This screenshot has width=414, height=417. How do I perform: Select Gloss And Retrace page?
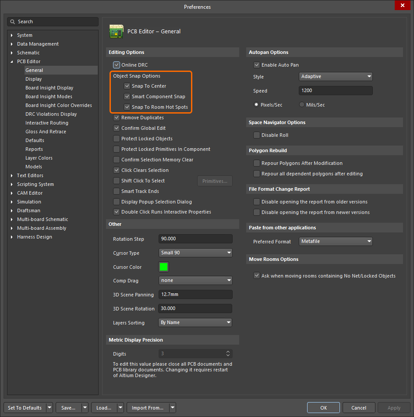tap(46, 132)
